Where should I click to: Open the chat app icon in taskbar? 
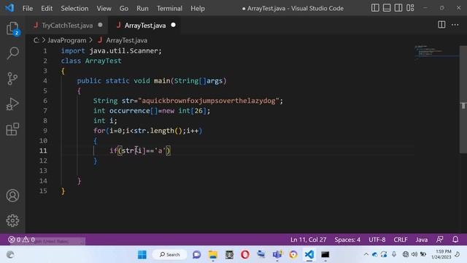click(196, 255)
